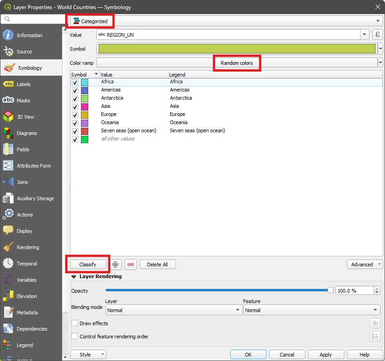
Task: Enable Control feature rendering order checkbox
Action: pyautogui.click(x=75, y=337)
